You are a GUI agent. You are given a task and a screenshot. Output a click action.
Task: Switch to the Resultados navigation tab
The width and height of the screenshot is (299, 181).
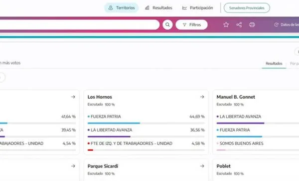click(158, 8)
